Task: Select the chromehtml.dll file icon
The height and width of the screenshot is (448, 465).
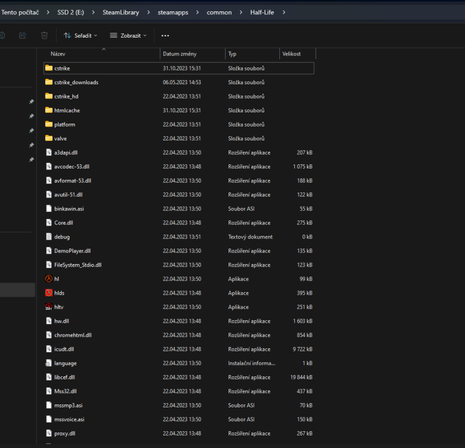Action: 49,335
